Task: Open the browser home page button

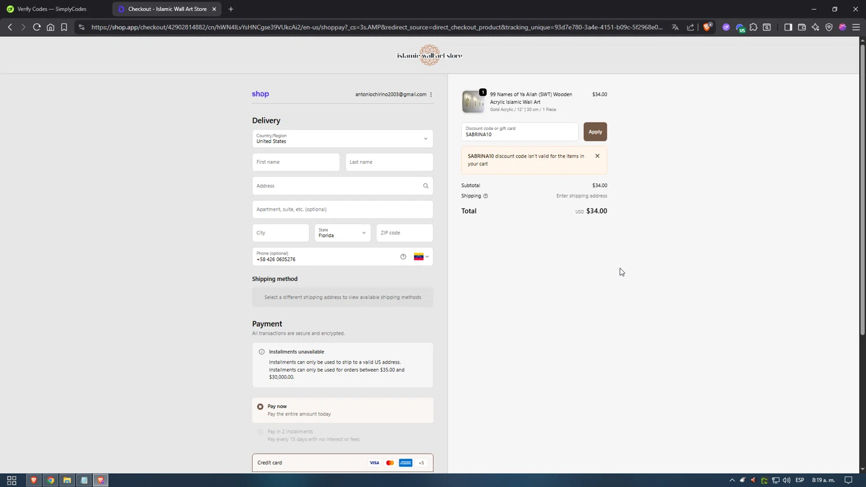Action: pos(51,27)
